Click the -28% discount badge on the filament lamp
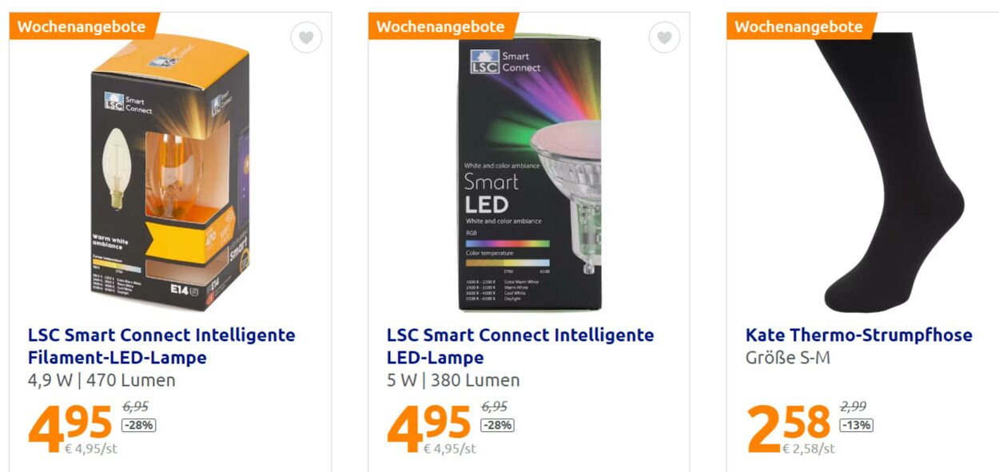 (x=138, y=425)
